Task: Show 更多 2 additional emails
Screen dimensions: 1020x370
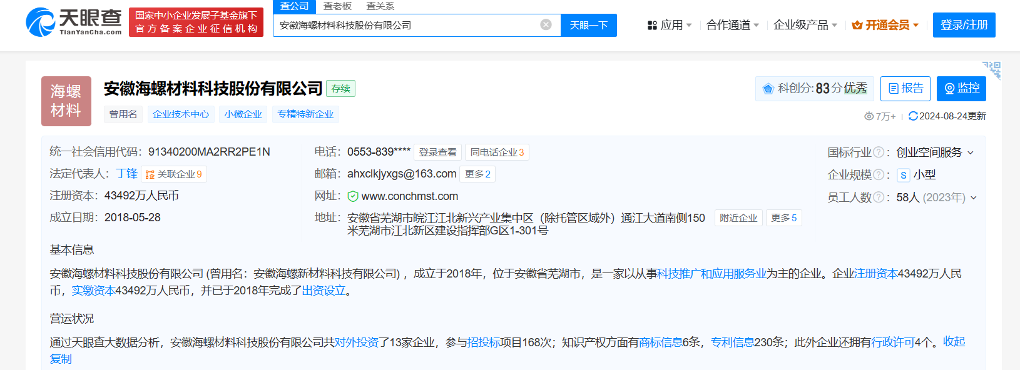Action: (477, 174)
